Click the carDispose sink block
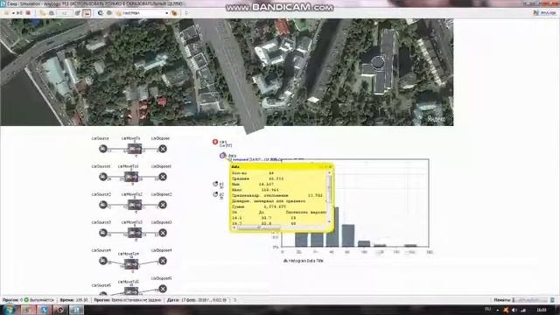 (x=163, y=149)
